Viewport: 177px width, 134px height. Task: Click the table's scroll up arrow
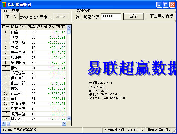coord(69,27)
